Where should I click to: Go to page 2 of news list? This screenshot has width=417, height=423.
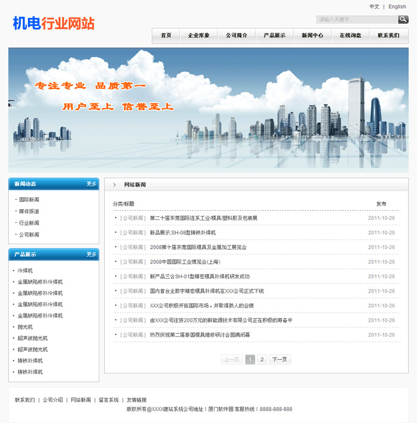coord(262,360)
